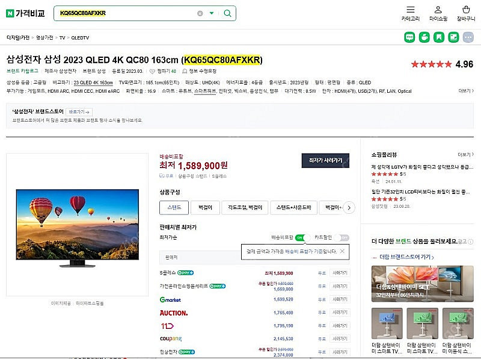Share to blog with green blog icon
This screenshot has width=481, height=359.
click(x=409, y=37)
